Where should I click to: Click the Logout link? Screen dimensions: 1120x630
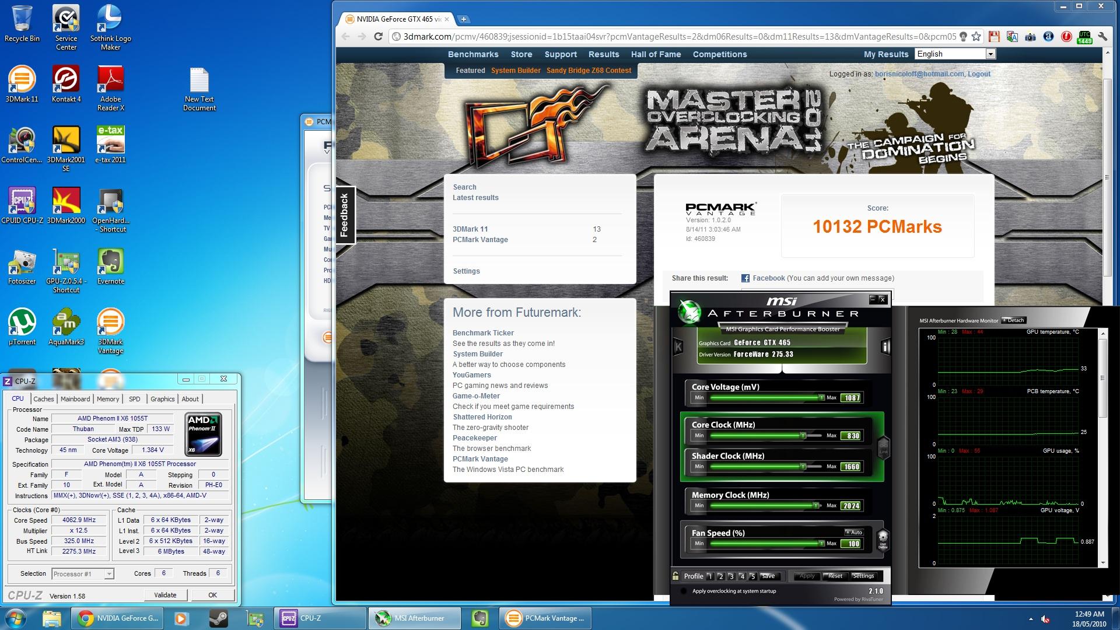point(979,74)
